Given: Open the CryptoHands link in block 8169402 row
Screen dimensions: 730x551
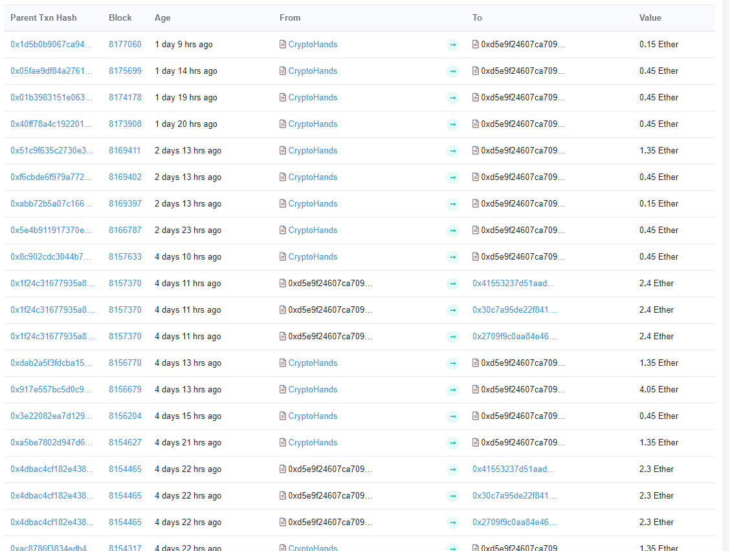Looking at the screenshot, I should 313,177.
